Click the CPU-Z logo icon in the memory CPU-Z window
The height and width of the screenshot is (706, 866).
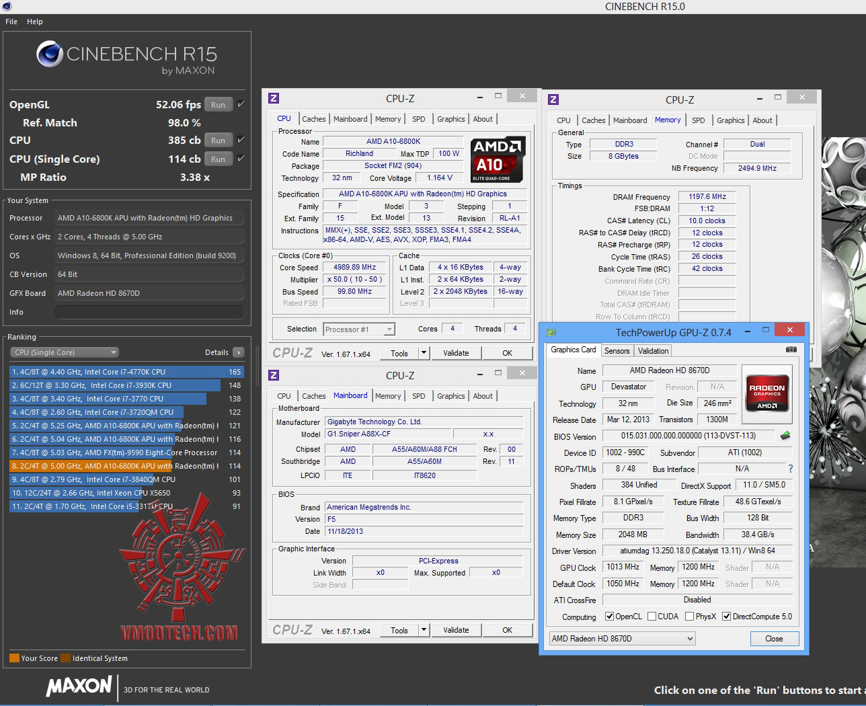(x=553, y=100)
